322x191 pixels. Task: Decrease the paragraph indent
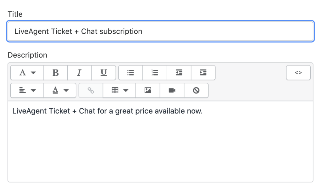point(179,73)
